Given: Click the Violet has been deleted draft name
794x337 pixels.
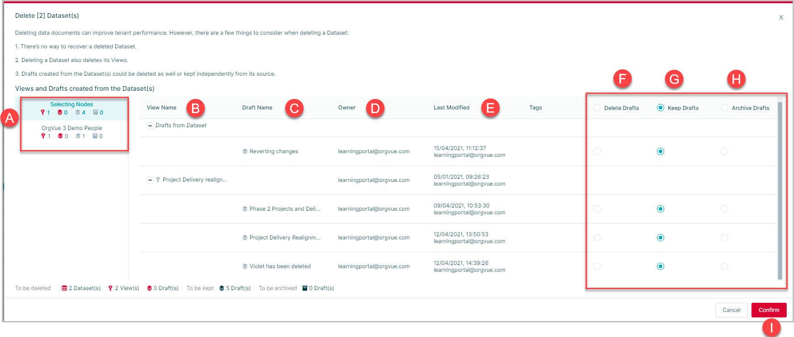Looking at the screenshot, I should (280, 266).
